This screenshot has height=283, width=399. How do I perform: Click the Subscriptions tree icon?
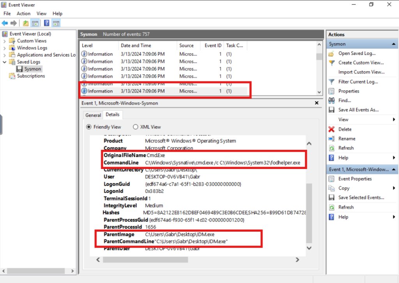(12, 76)
